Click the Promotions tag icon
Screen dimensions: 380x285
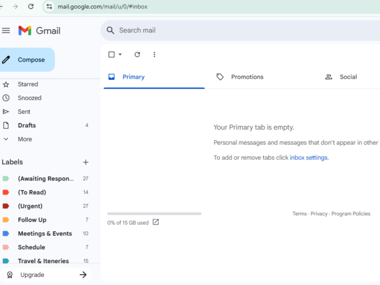tap(220, 77)
